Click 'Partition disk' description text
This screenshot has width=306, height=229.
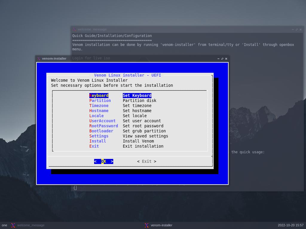139,100
